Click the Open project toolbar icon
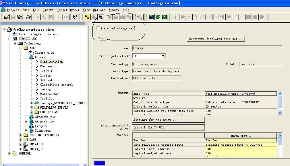This screenshot has height=166, width=290. [6, 17]
